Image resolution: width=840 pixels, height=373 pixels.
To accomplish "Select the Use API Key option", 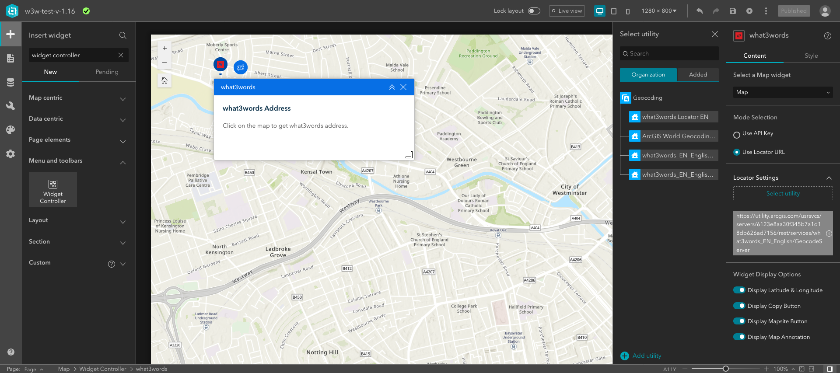I will pyautogui.click(x=737, y=135).
